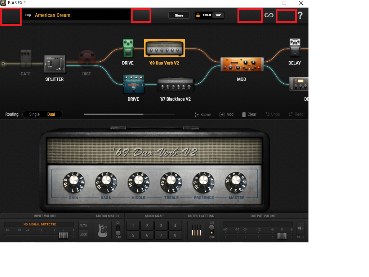This screenshot has height=277, width=369.
Task: Mute the output with speaker icon
Action: click(x=301, y=228)
